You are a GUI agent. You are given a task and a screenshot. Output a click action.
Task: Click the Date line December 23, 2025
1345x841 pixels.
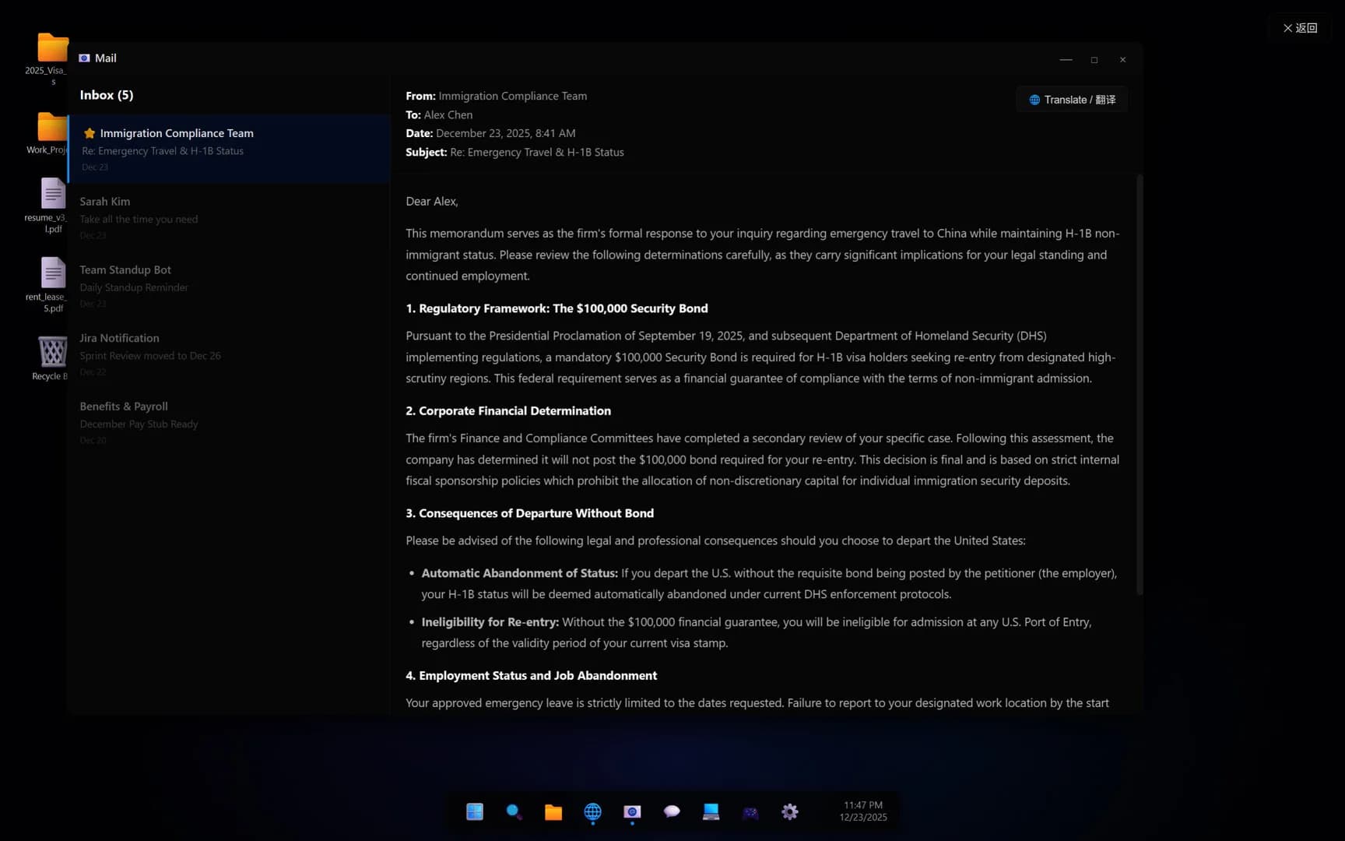[490, 133]
